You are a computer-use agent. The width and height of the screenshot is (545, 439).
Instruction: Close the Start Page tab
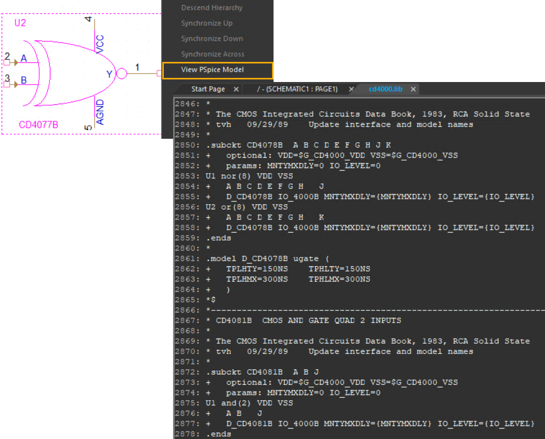235,89
